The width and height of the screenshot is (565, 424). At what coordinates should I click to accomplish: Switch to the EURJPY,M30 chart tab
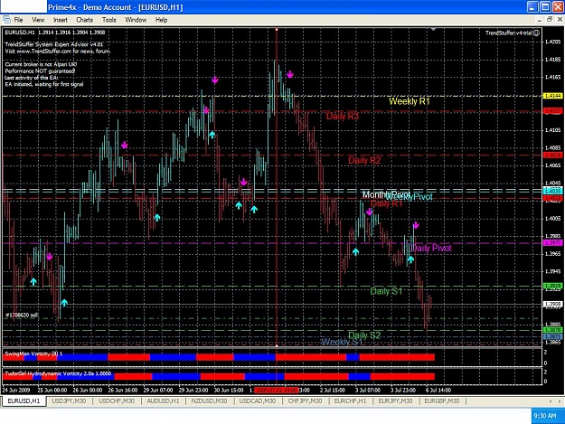[395, 400]
